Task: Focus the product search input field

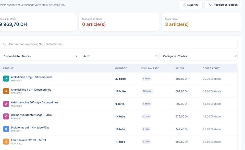Action: pyautogui.click(x=119, y=44)
